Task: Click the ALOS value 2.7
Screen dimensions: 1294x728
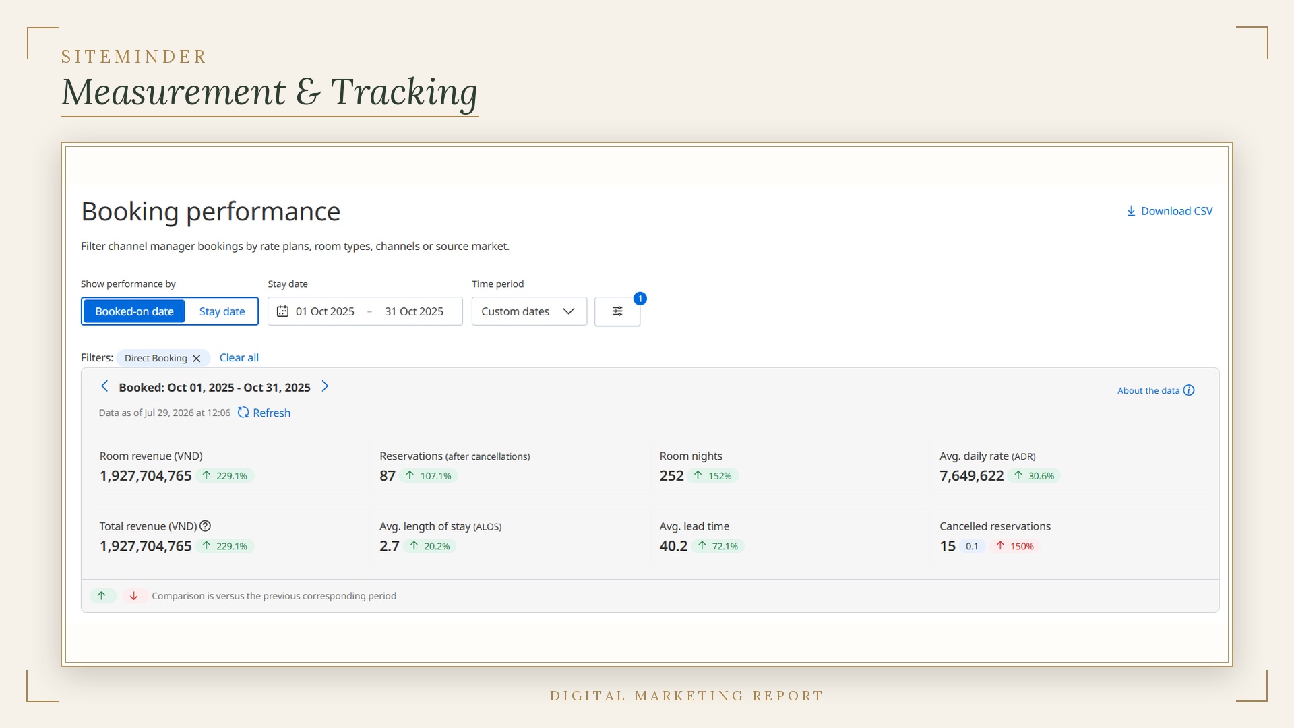Action: [390, 546]
